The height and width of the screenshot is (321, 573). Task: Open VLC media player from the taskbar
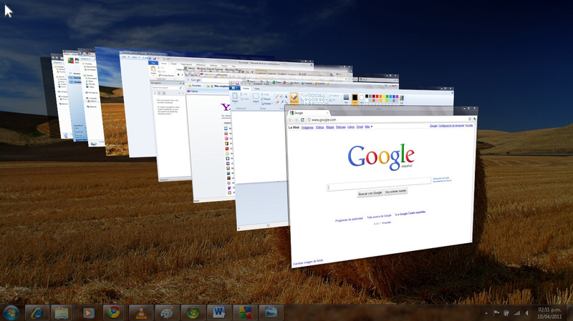(140, 312)
